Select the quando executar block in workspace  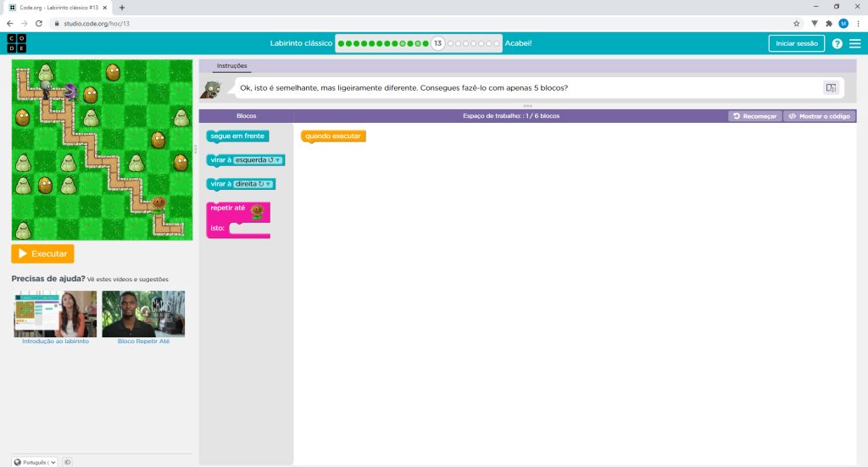tap(333, 136)
